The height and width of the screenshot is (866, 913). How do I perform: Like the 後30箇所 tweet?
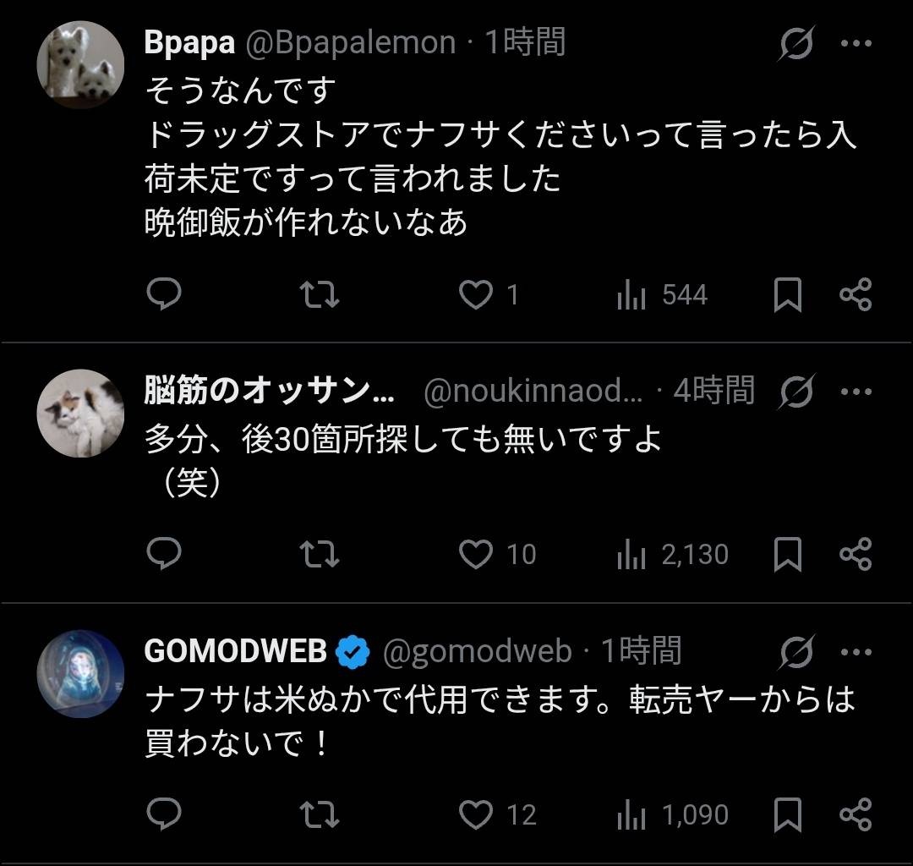click(476, 554)
